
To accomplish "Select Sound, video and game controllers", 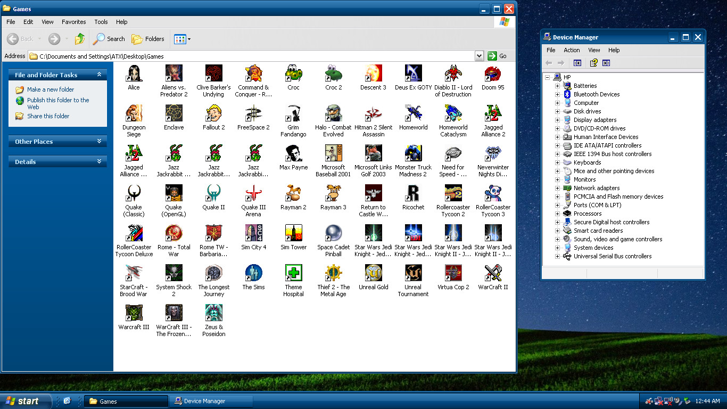I will click(618, 239).
